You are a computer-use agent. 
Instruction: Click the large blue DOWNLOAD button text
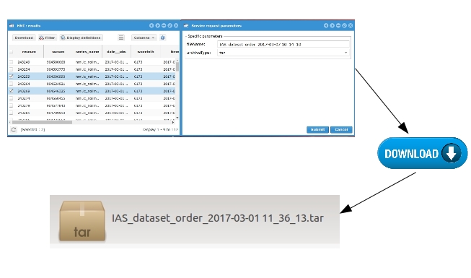pyautogui.click(x=411, y=154)
